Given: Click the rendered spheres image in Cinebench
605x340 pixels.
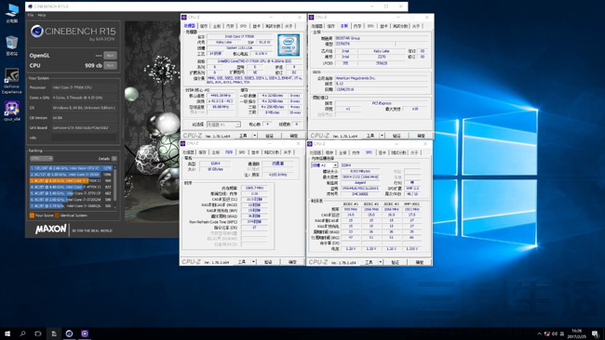Looking at the screenshot, I should click(152, 121).
